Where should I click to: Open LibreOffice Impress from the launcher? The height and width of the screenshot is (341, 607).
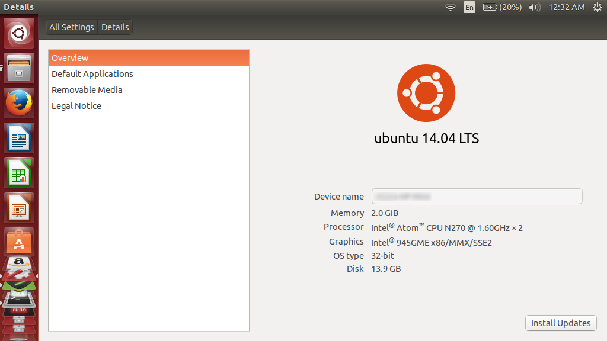[x=18, y=208]
